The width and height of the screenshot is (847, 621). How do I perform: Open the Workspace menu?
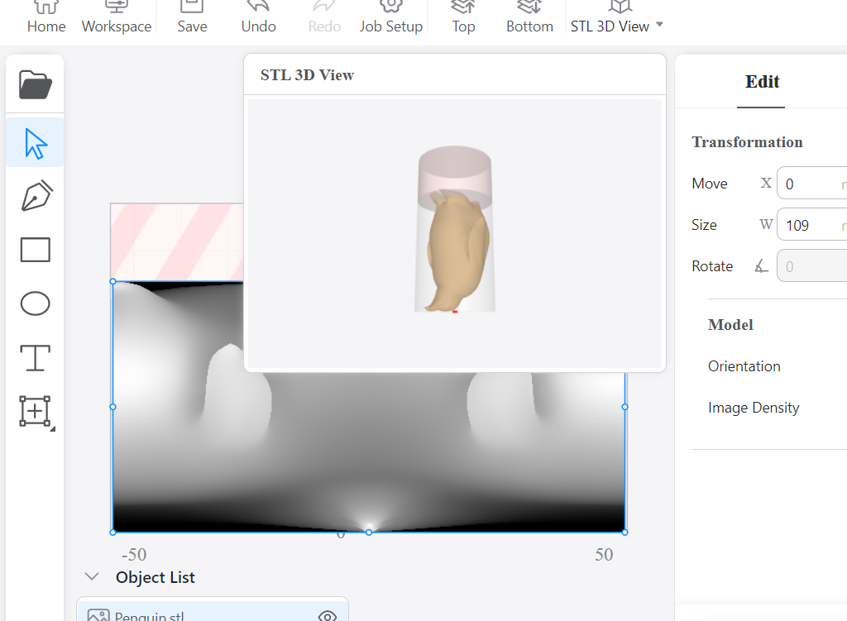point(116,18)
